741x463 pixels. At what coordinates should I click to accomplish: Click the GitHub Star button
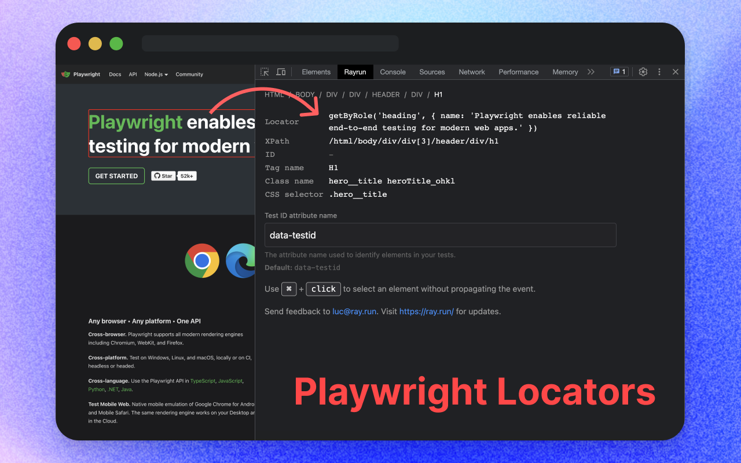coord(163,176)
